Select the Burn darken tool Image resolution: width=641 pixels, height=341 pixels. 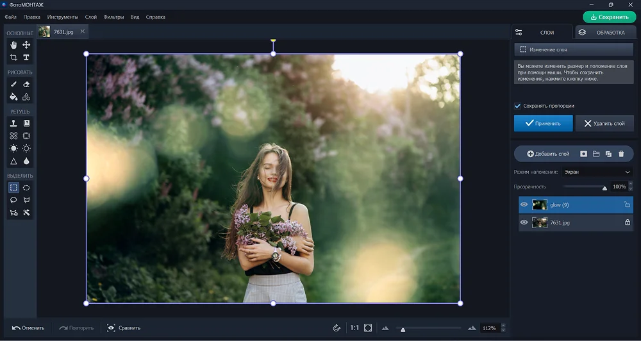[x=26, y=149]
